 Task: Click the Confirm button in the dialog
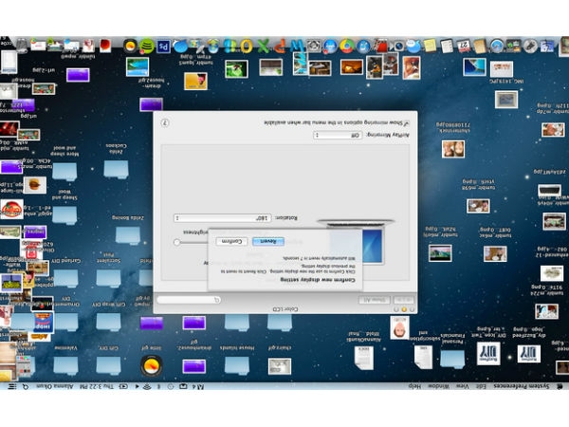click(231, 241)
